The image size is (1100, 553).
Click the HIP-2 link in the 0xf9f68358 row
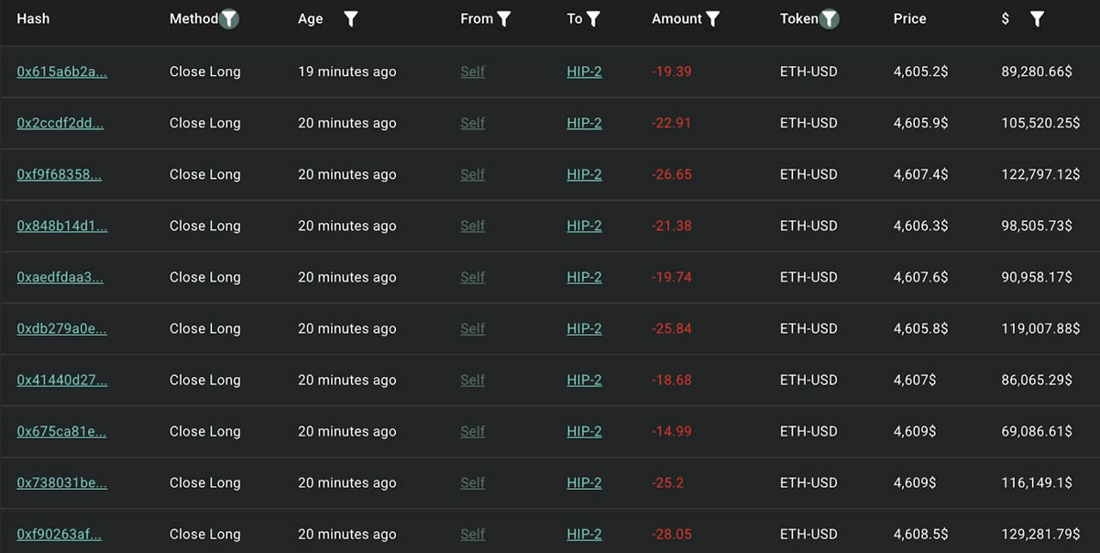[585, 174]
